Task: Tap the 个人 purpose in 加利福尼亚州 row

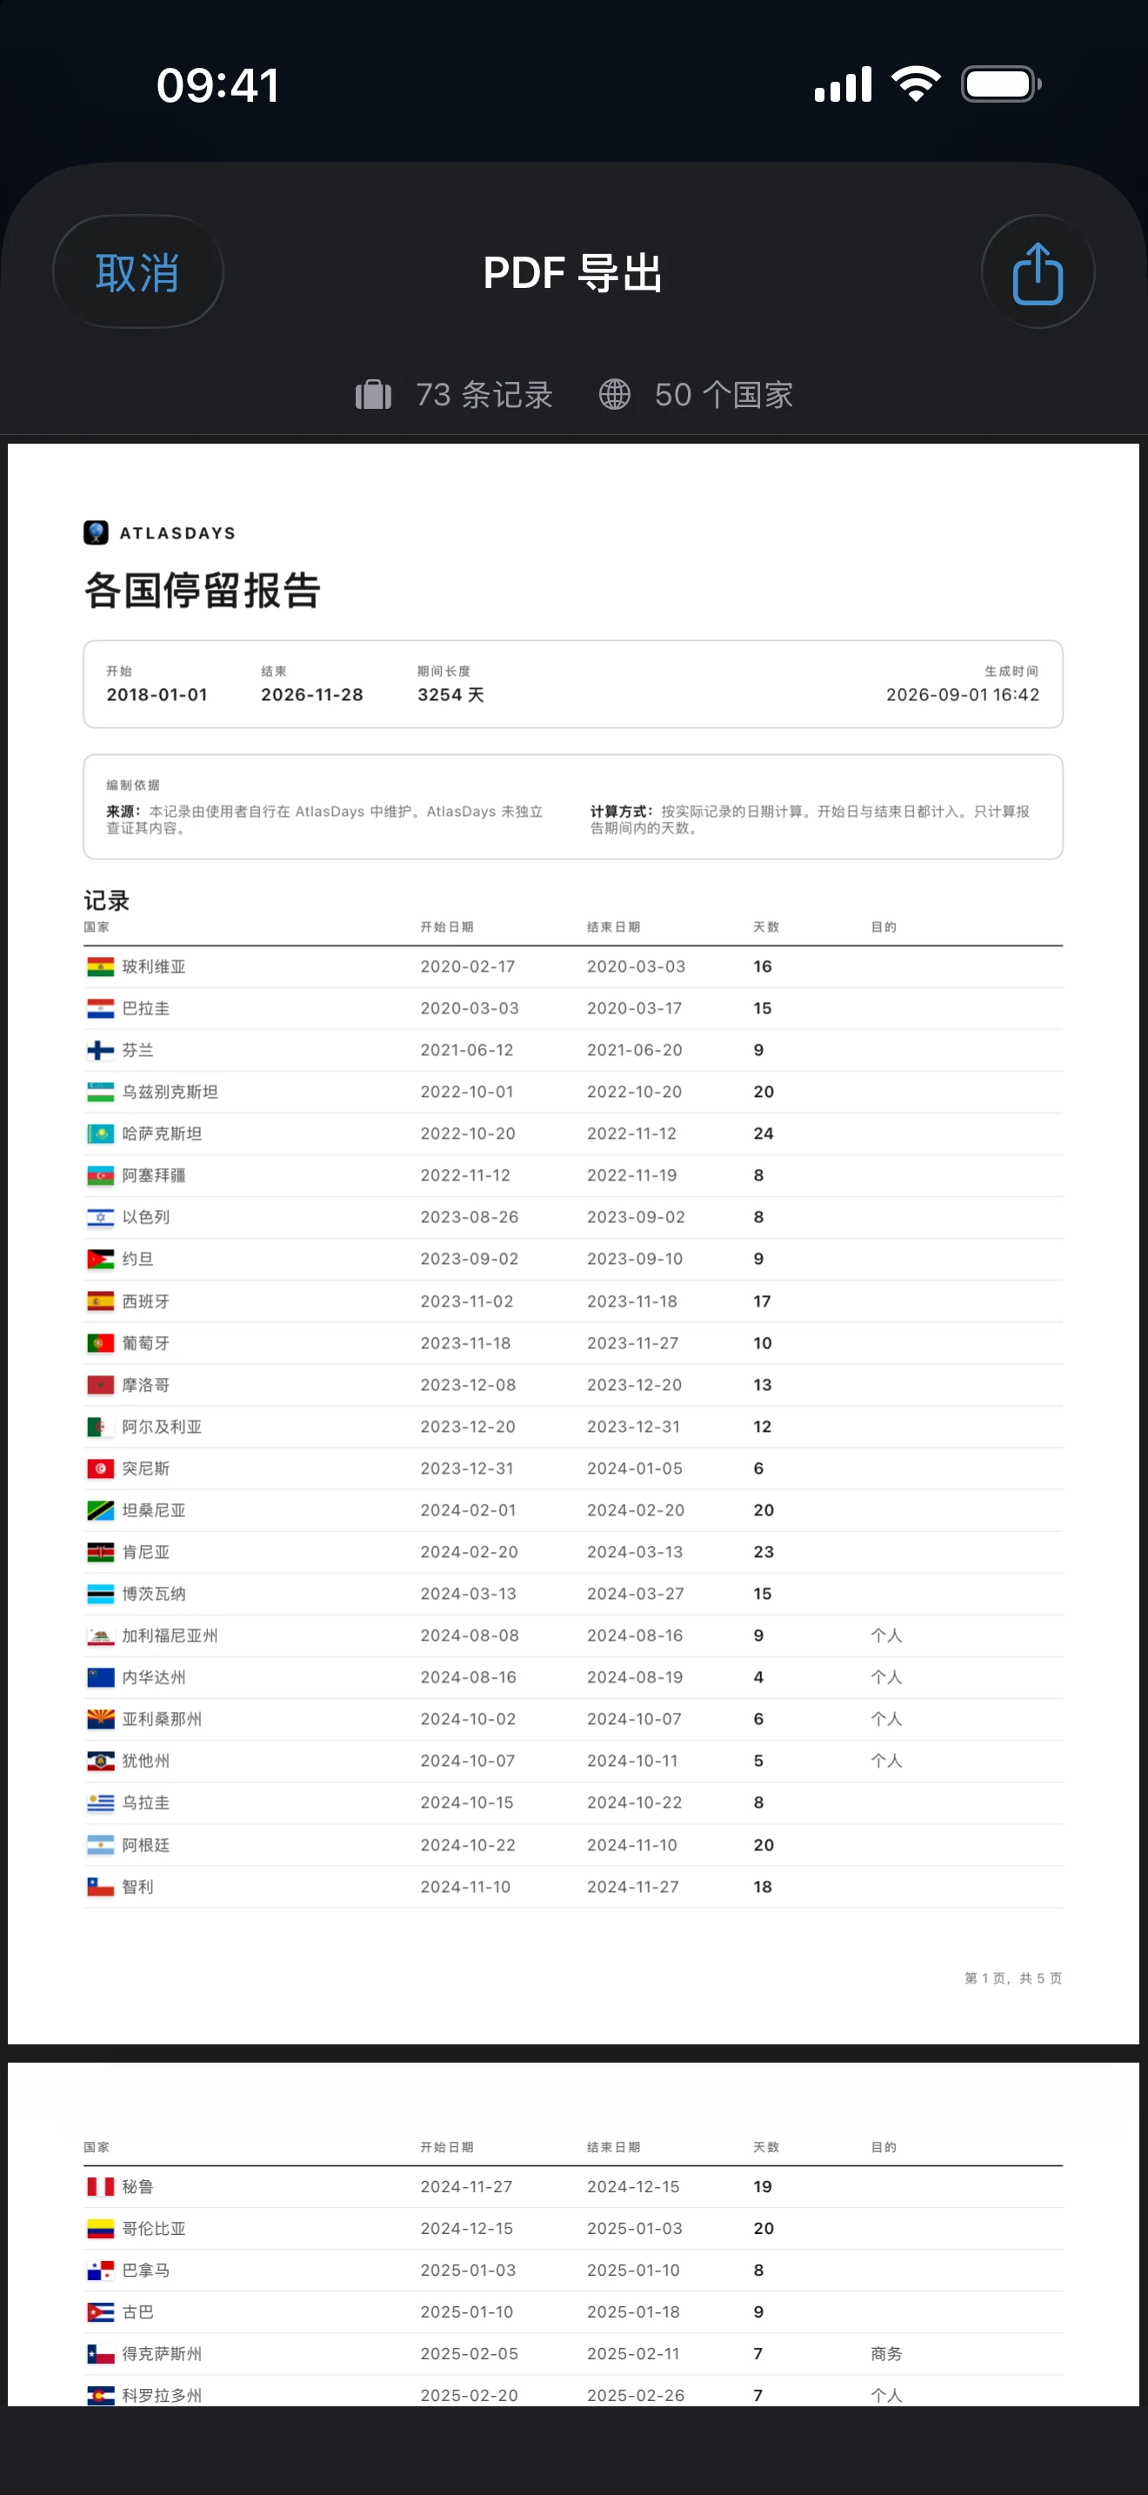Action: click(x=886, y=1635)
